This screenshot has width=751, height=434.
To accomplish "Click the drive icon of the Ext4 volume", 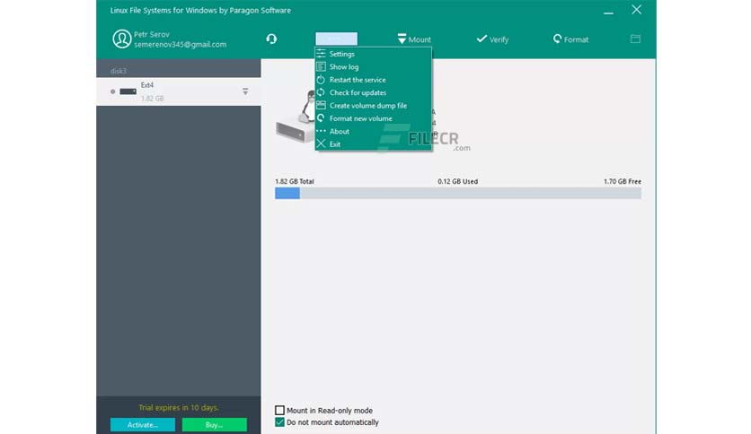I will click(x=128, y=91).
